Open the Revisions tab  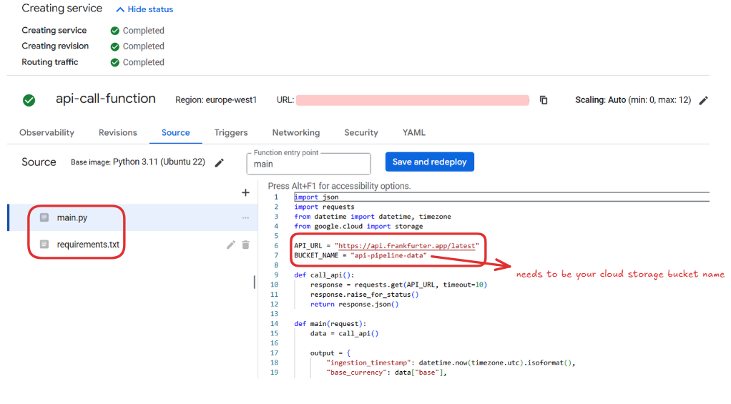point(118,133)
